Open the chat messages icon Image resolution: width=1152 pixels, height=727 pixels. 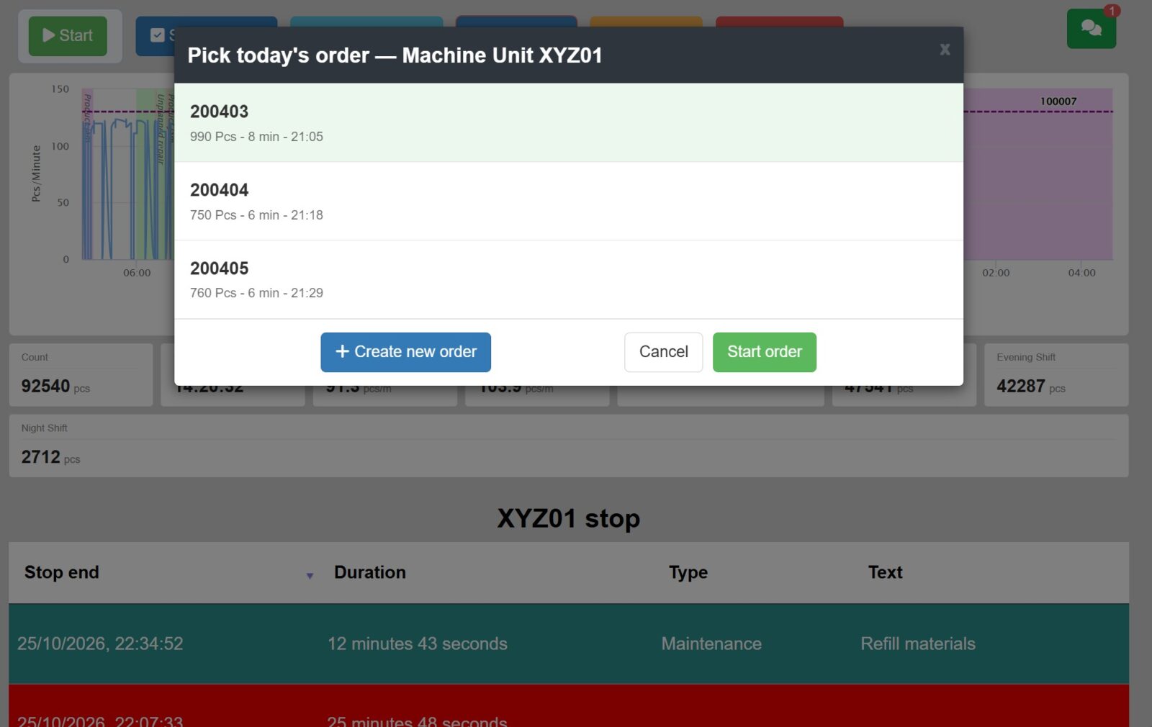(1091, 29)
